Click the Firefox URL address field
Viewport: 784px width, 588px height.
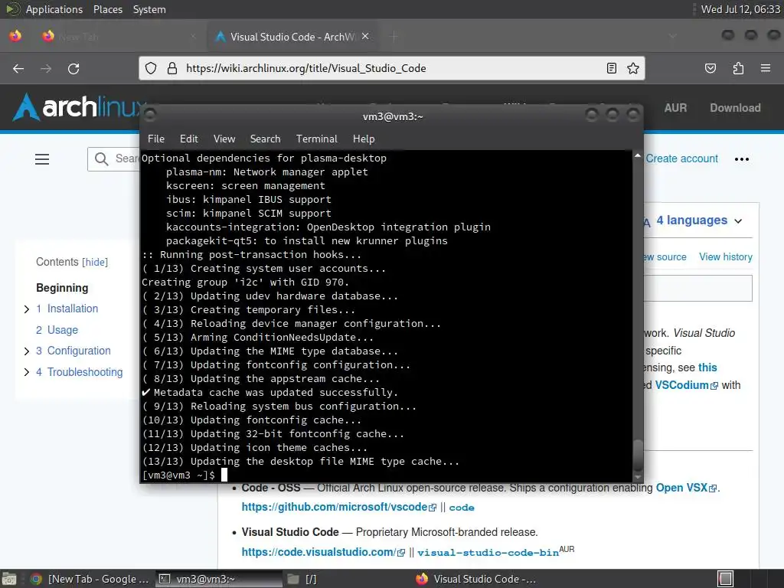[393, 68]
